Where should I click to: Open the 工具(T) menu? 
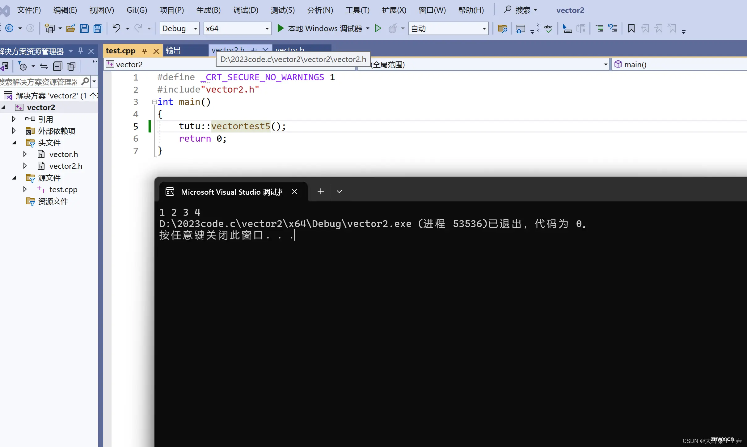[x=357, y=10]
